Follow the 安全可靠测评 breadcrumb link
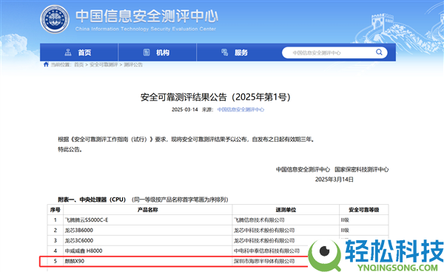Viewport: 444px width, 272px height. 104,65
